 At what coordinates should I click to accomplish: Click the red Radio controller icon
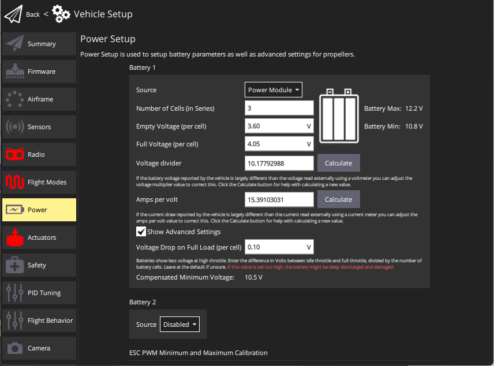[x=14, y=154]
